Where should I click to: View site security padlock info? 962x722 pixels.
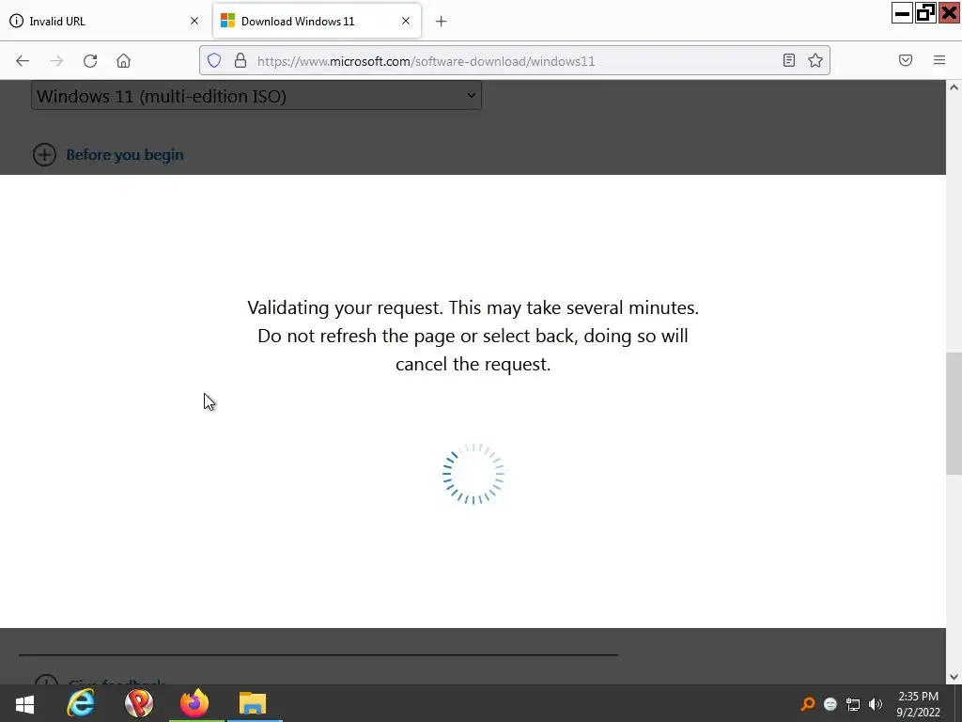tap(240, 60)
